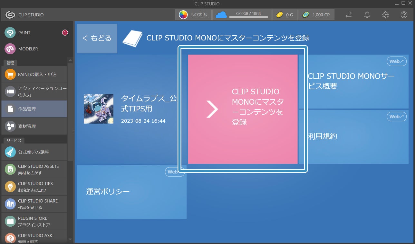415x244 pixels.
Task: Click the white chevron on pink tile
Action: click(x=212, y=109)
